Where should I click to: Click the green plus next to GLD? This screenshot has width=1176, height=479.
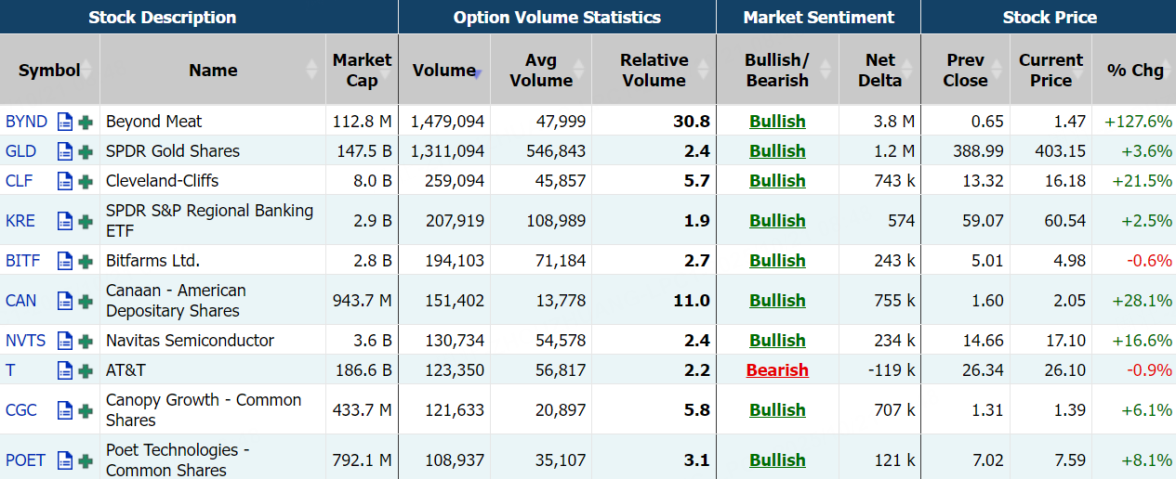tap(86, 151)
